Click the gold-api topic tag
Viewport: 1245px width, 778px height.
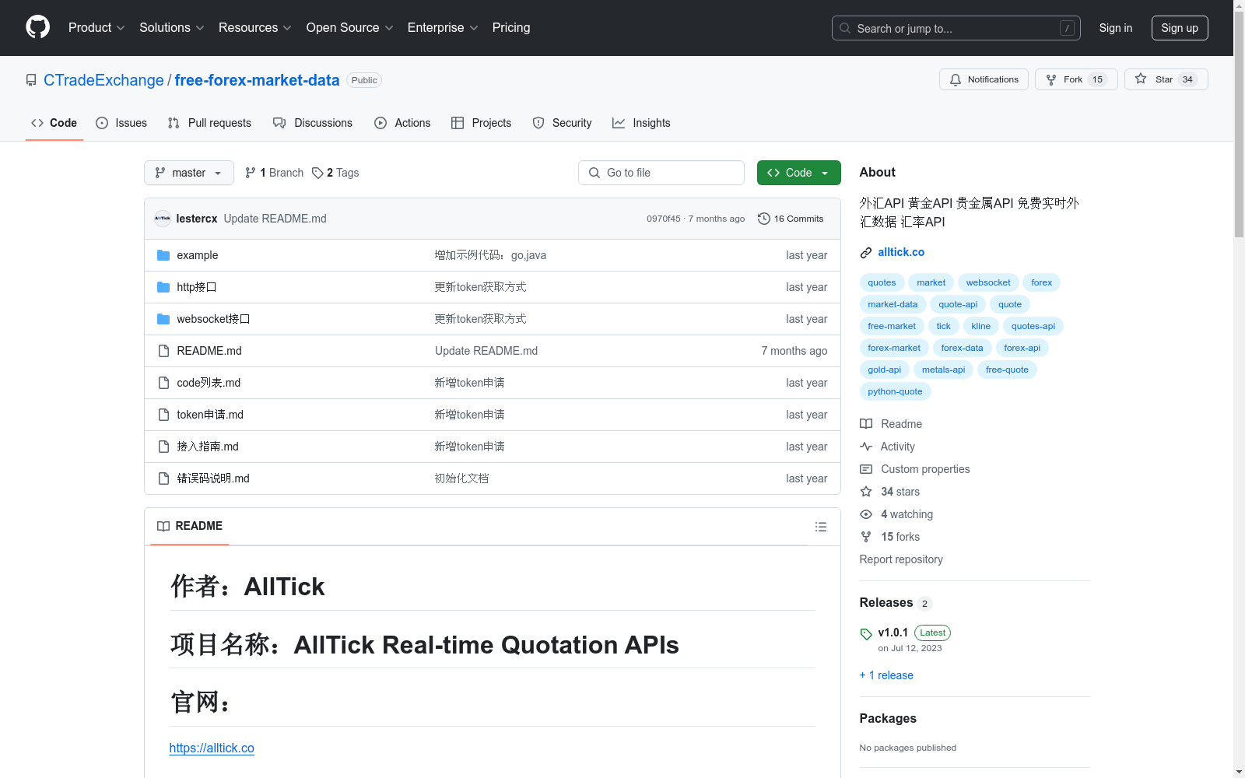[x=885, y=370]
